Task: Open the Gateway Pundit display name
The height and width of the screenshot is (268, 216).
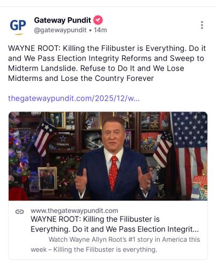Action: 63,20
